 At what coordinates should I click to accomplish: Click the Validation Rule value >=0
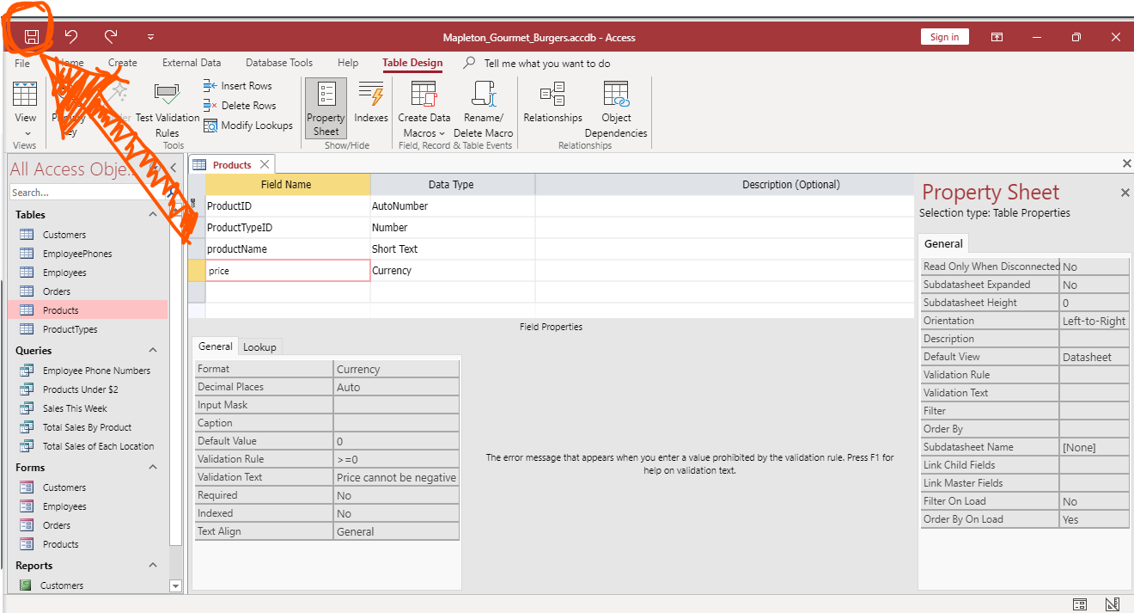click(x=396, y=459)
